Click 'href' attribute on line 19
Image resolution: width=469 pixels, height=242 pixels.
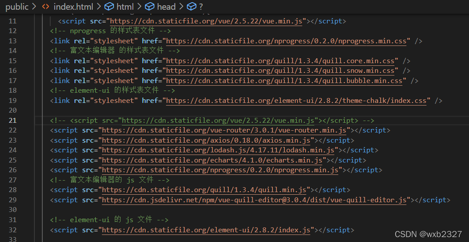(x=150, y=101)
